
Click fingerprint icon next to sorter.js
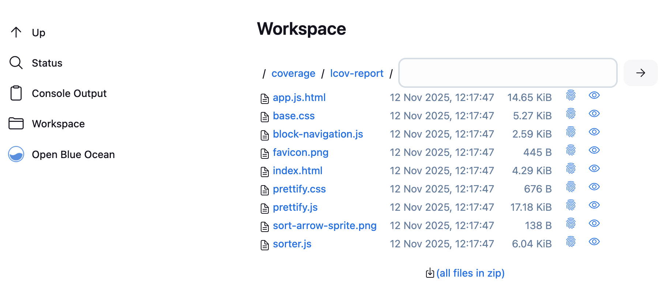[570, 242]
